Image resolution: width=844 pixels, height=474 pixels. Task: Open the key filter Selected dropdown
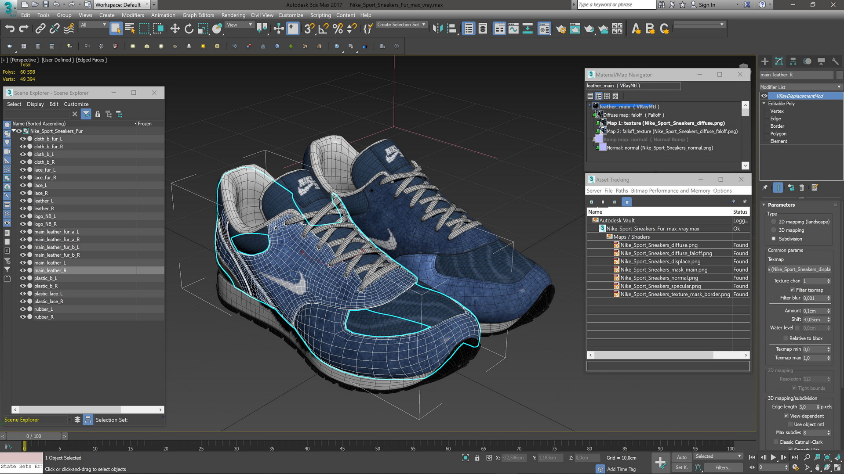(718, 456)
